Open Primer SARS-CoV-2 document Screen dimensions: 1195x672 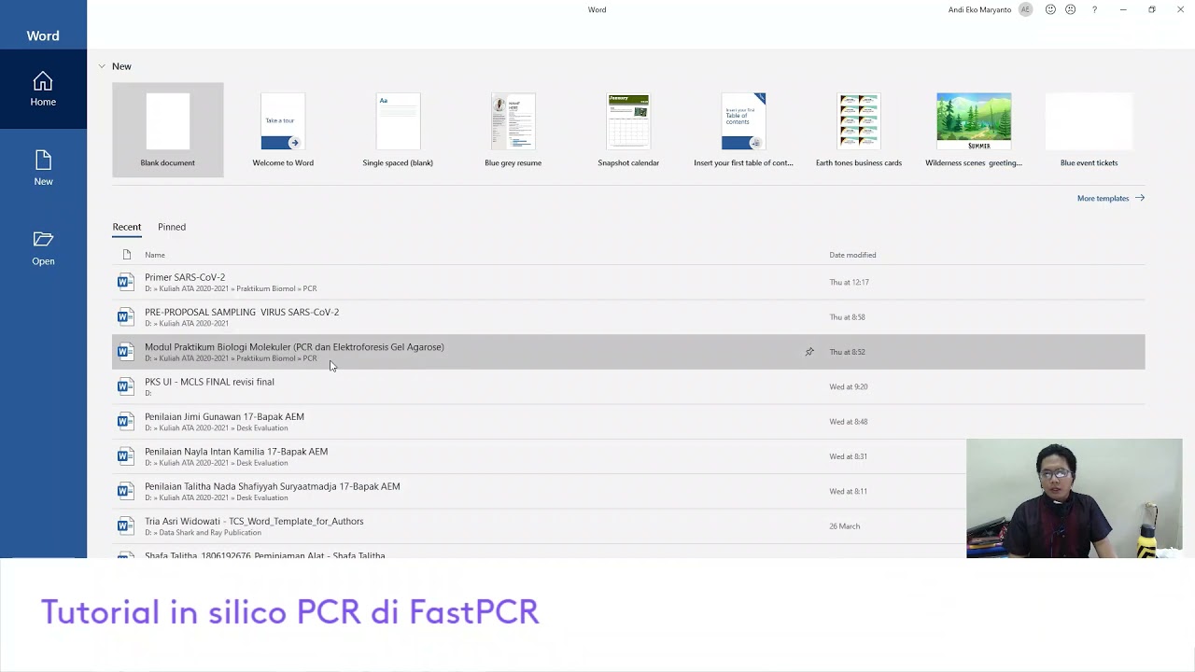(628, 282)
